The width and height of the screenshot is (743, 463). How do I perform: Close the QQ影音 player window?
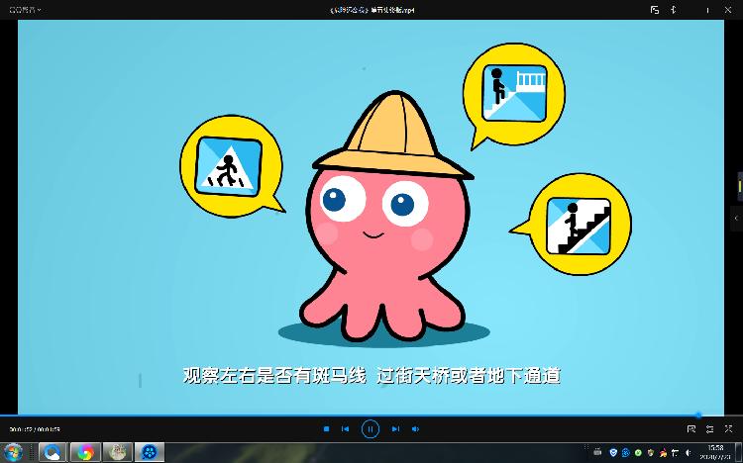728,10
